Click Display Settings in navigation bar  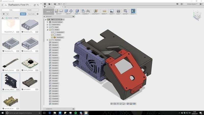point(128,104)
